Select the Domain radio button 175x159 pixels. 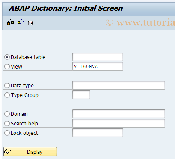(7, 114)
